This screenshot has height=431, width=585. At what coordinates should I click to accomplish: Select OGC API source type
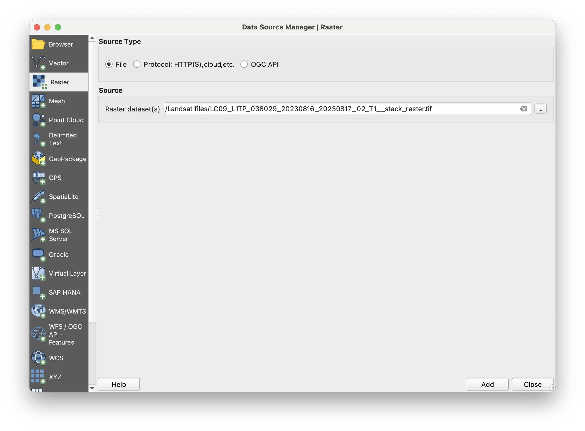click(244, 64)
